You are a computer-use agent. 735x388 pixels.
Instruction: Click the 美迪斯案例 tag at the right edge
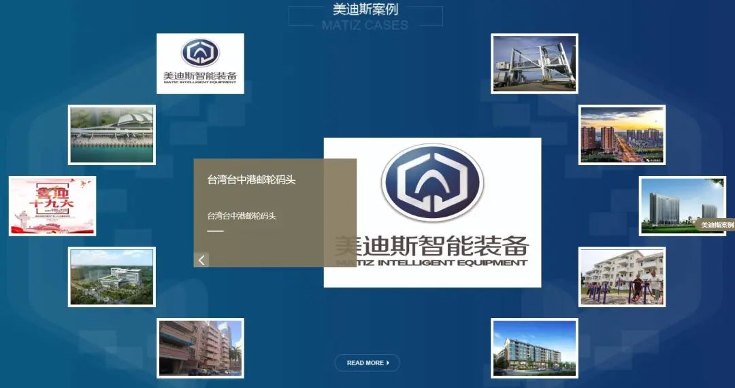point(716,225)
